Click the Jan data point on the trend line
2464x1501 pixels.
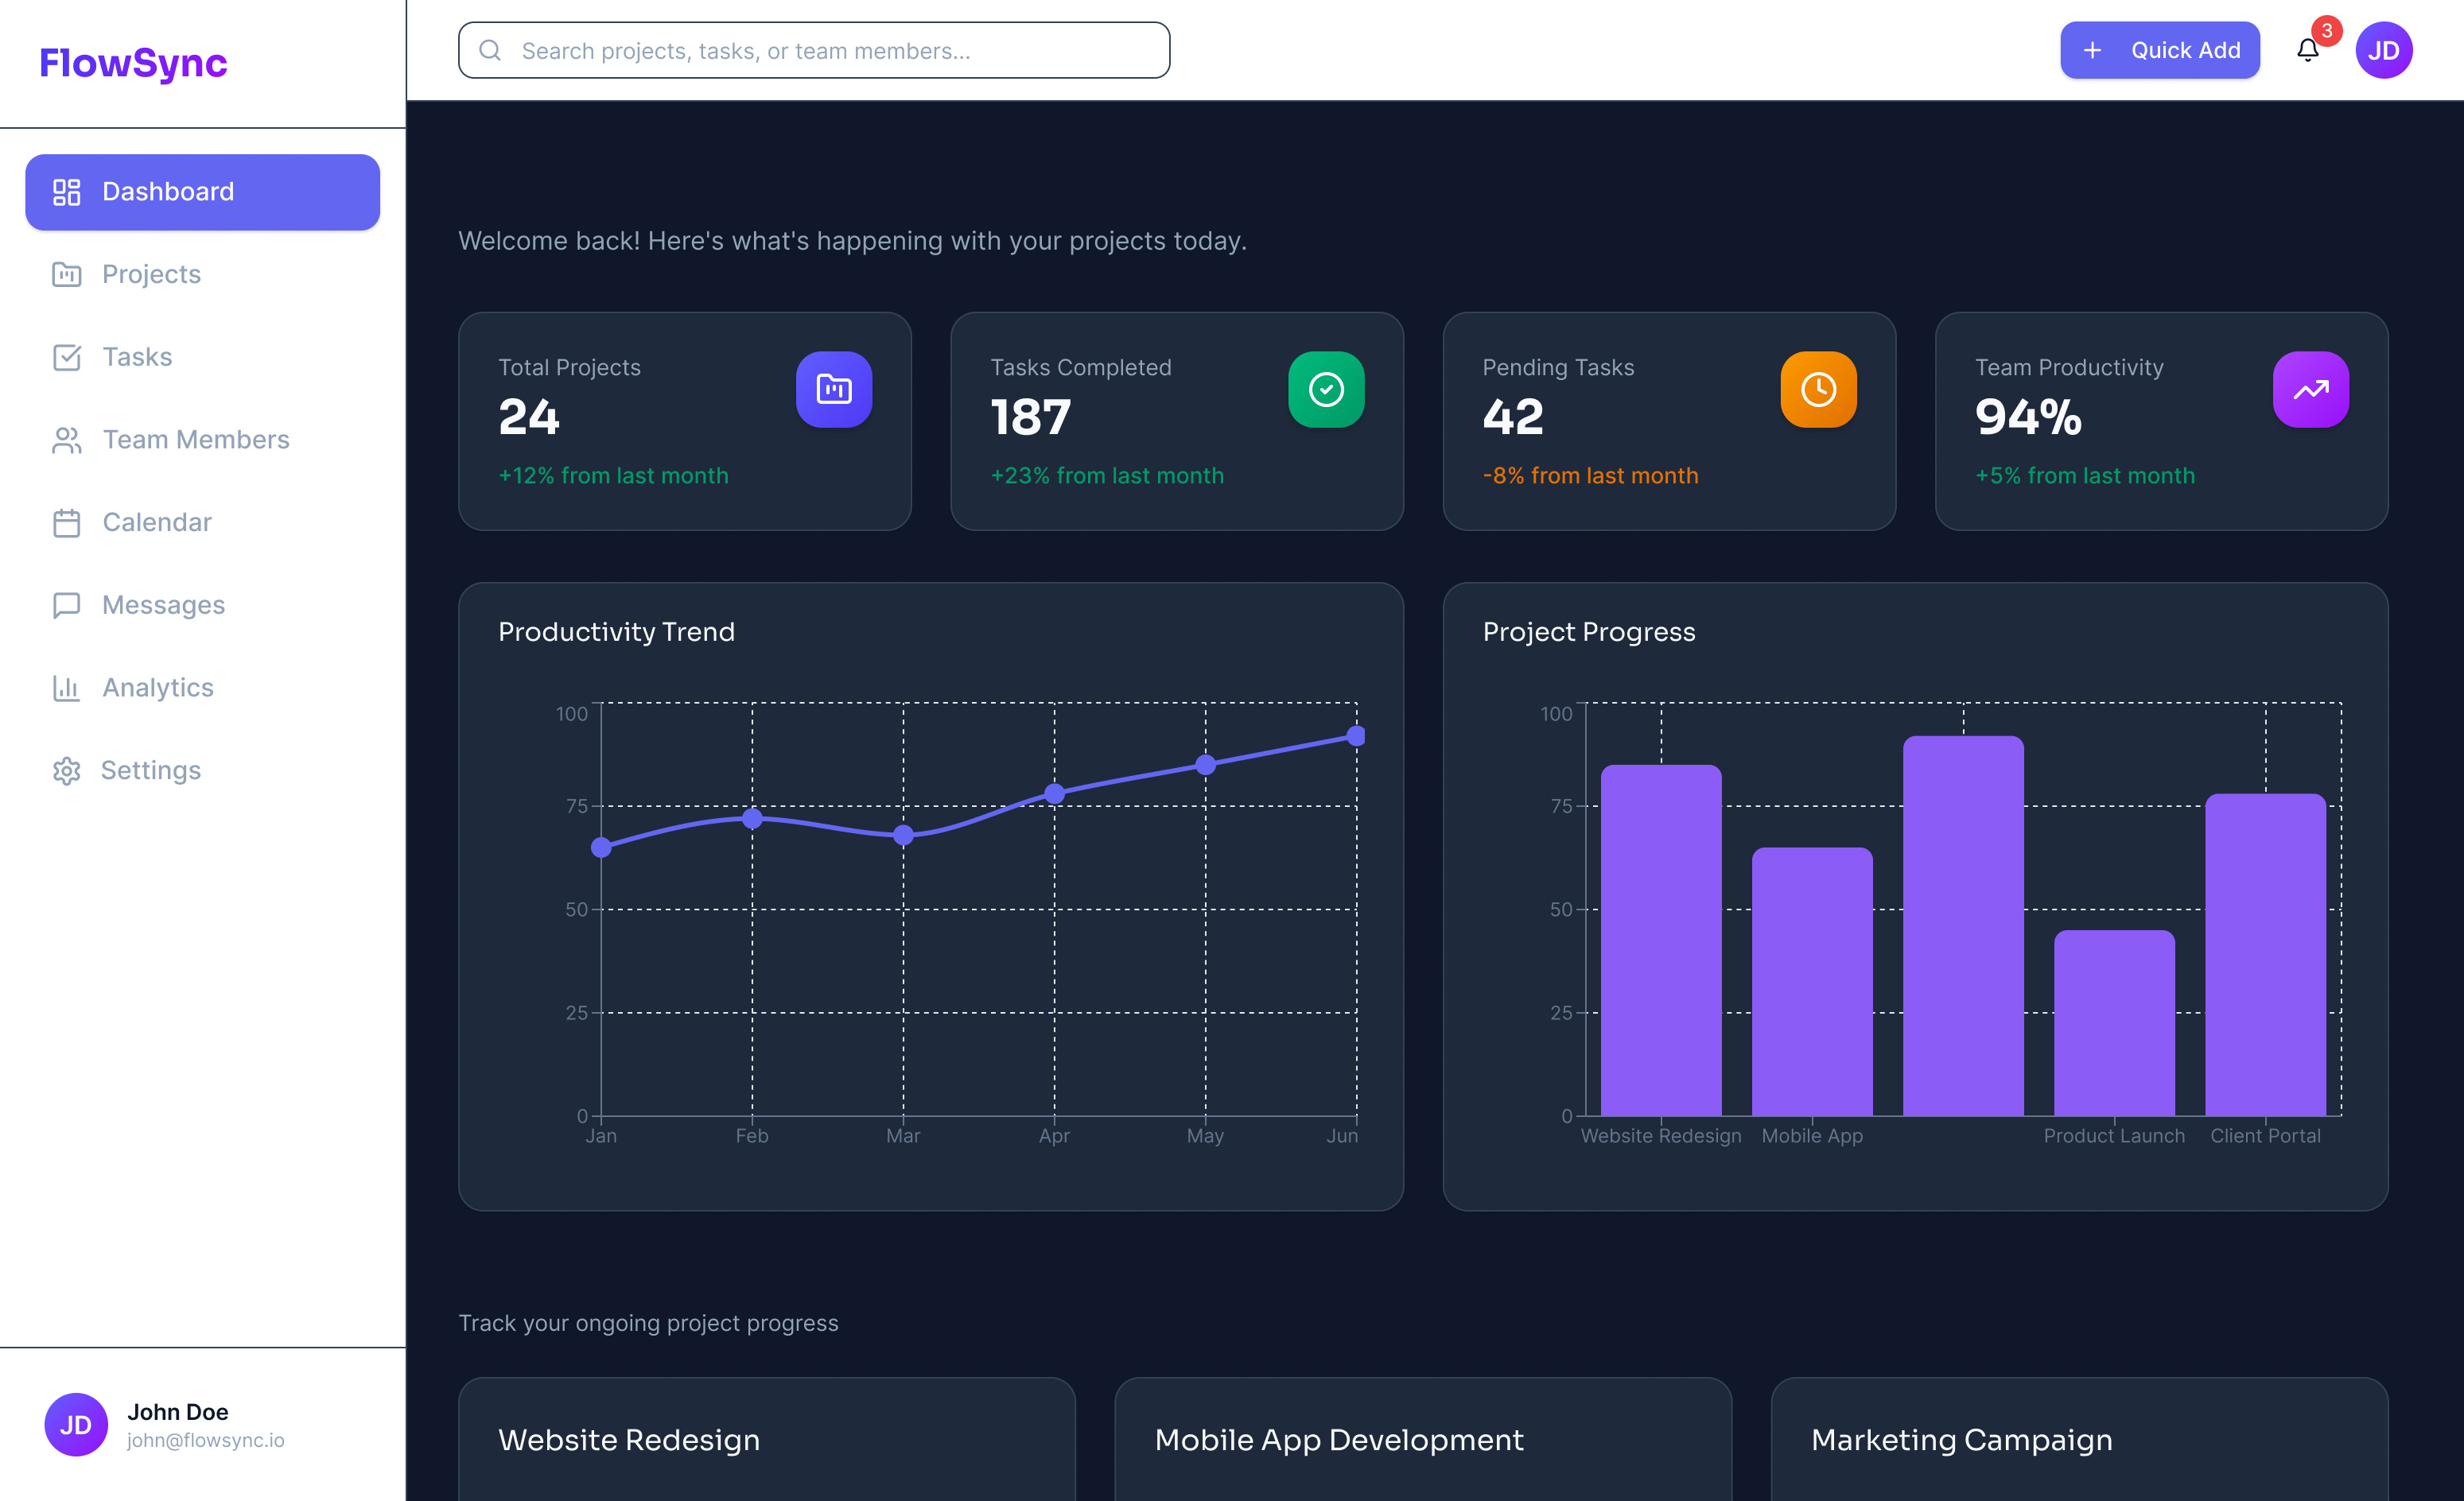[x=601, y=847]
